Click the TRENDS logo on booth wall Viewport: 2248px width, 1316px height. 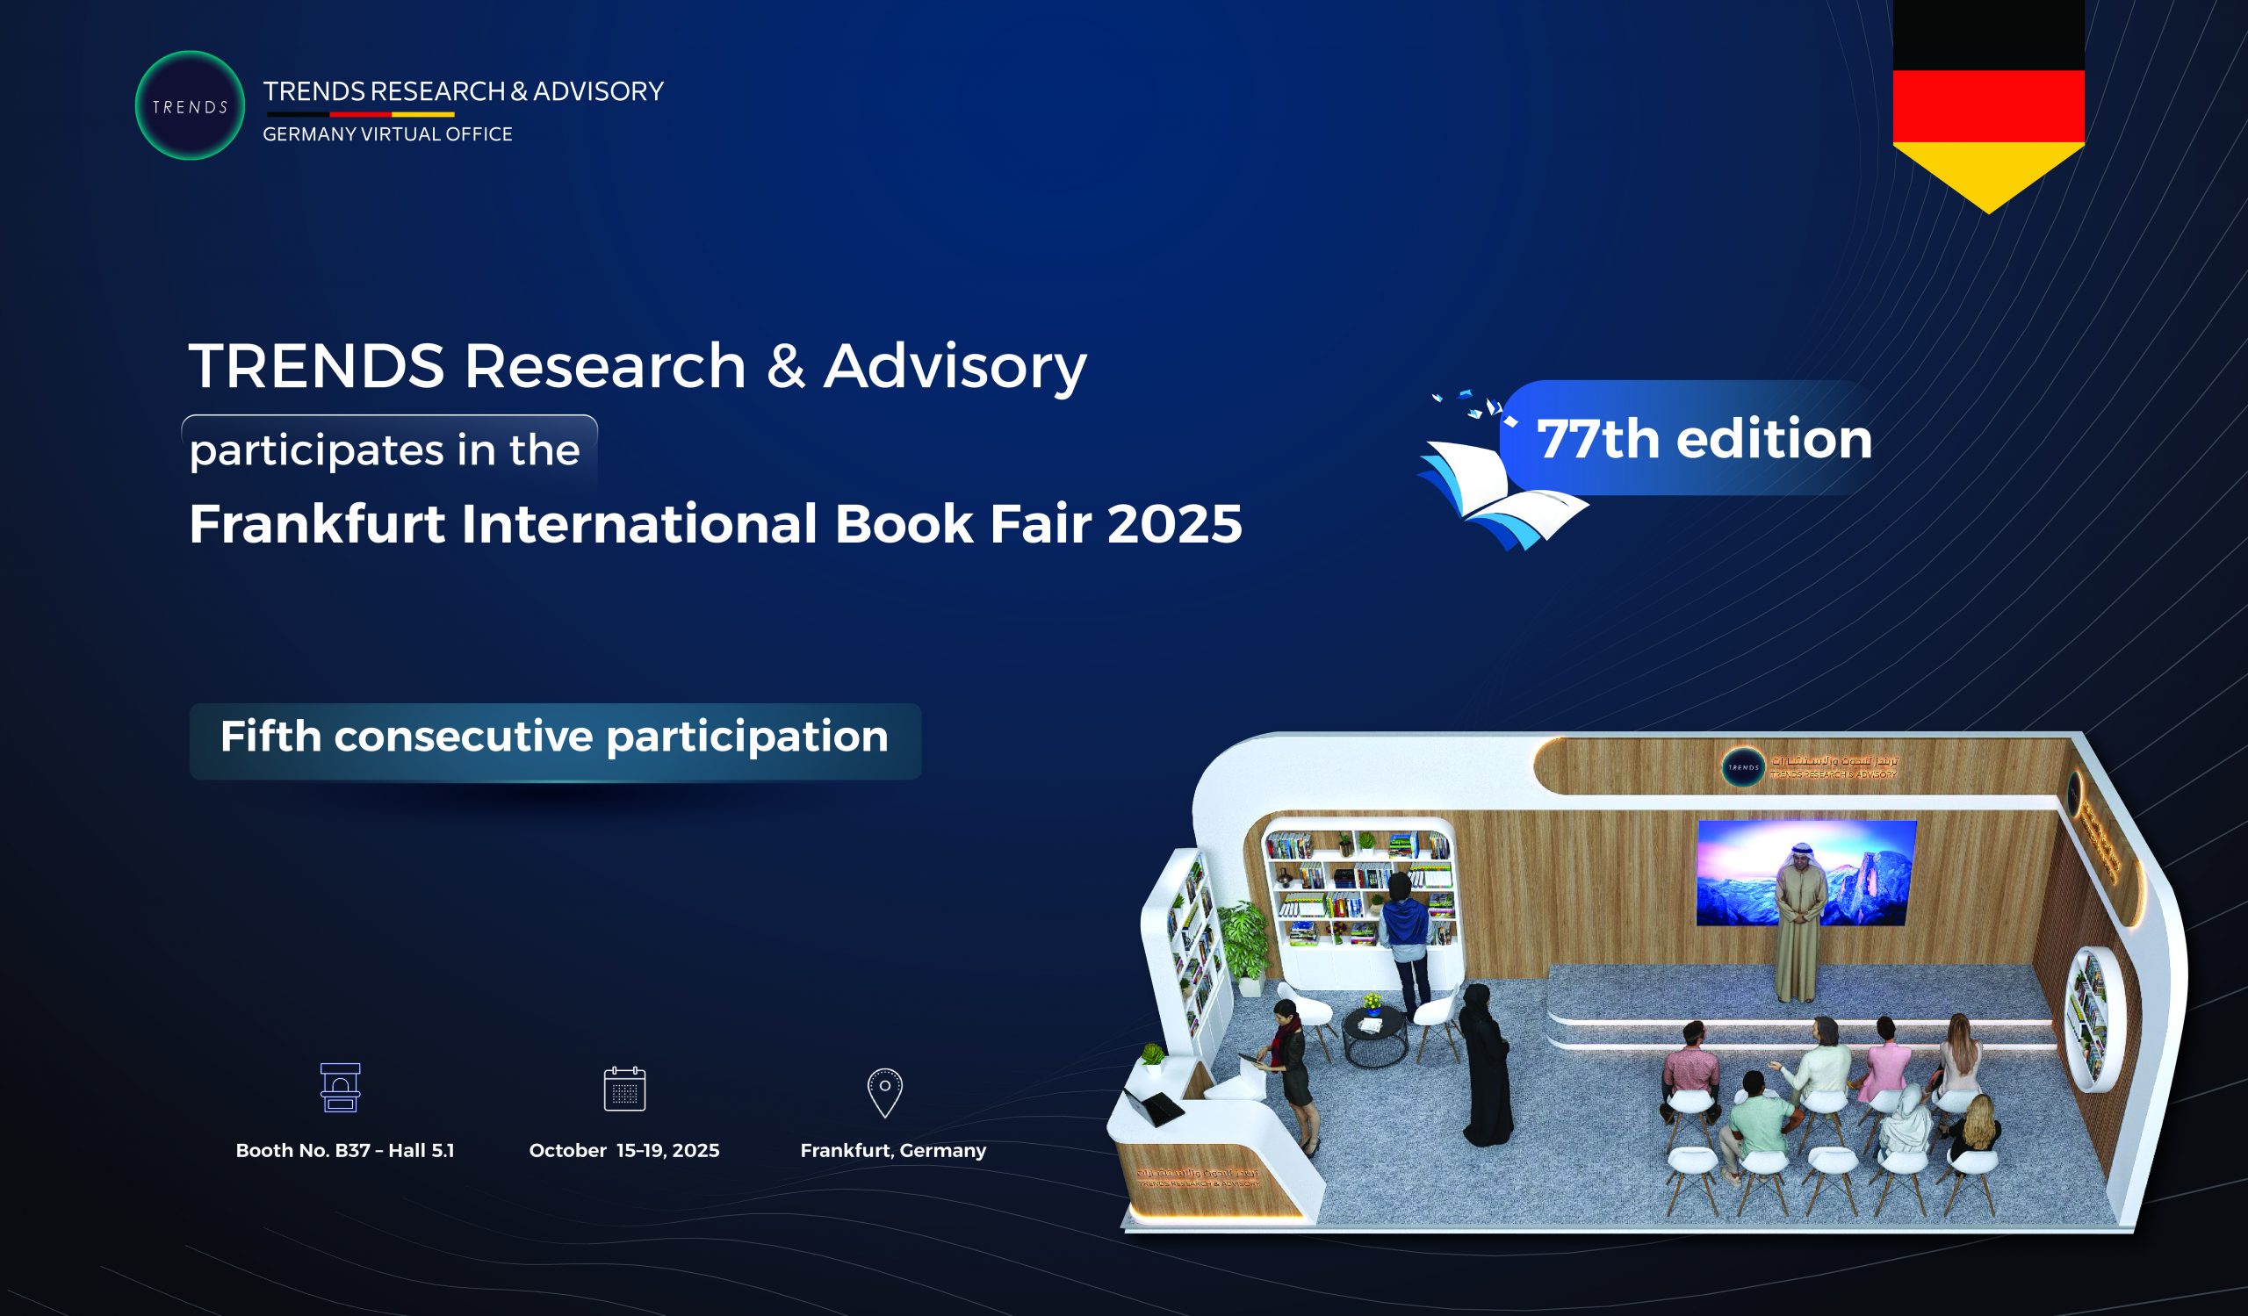point(1742,766)
